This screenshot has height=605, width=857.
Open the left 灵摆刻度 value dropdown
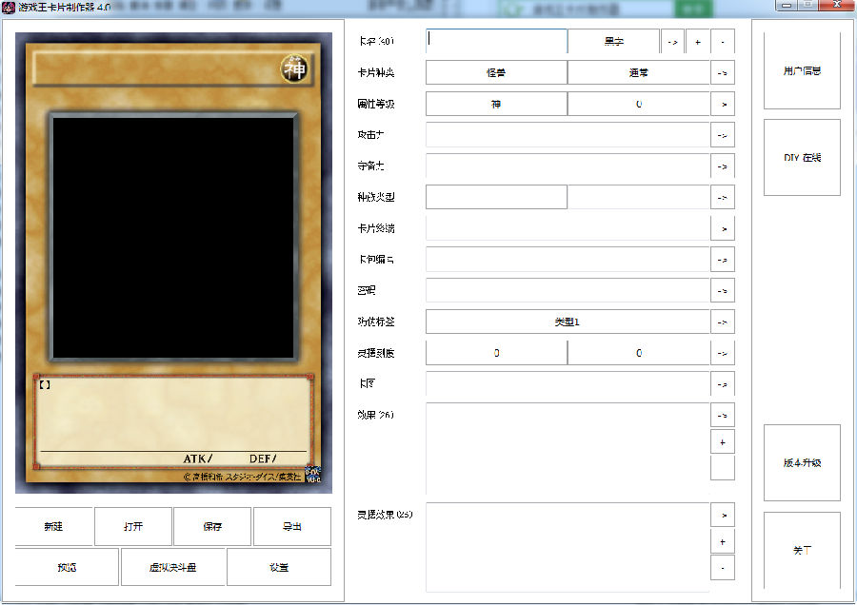[x=496, y=353]
